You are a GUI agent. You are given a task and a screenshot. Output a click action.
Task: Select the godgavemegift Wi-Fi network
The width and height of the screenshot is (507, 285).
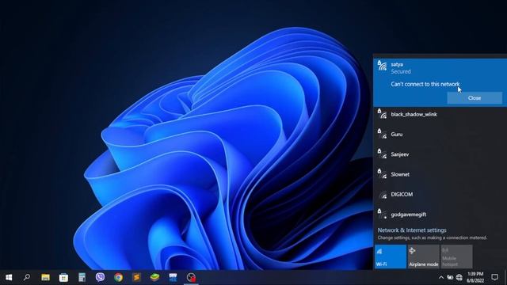(x=440, y=215)
